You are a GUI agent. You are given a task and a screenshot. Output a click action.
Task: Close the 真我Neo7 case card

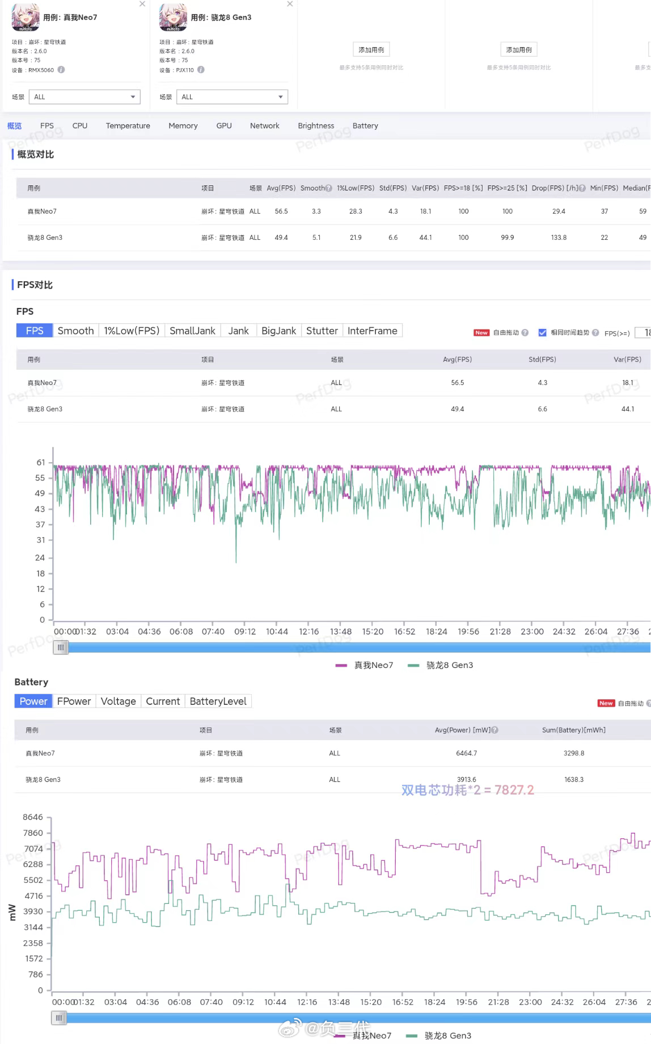(x=142, y=4)
